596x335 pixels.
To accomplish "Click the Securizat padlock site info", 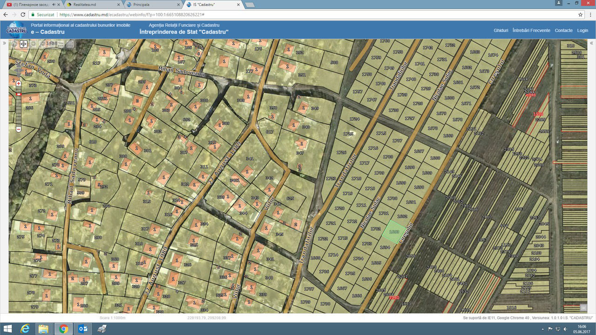I will point(43,14).
